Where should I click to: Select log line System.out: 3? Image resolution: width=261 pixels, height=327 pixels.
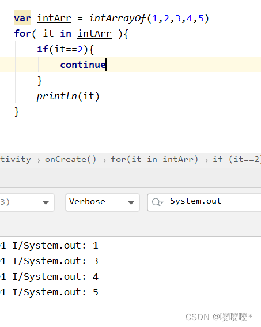click(x=130, y=261)
